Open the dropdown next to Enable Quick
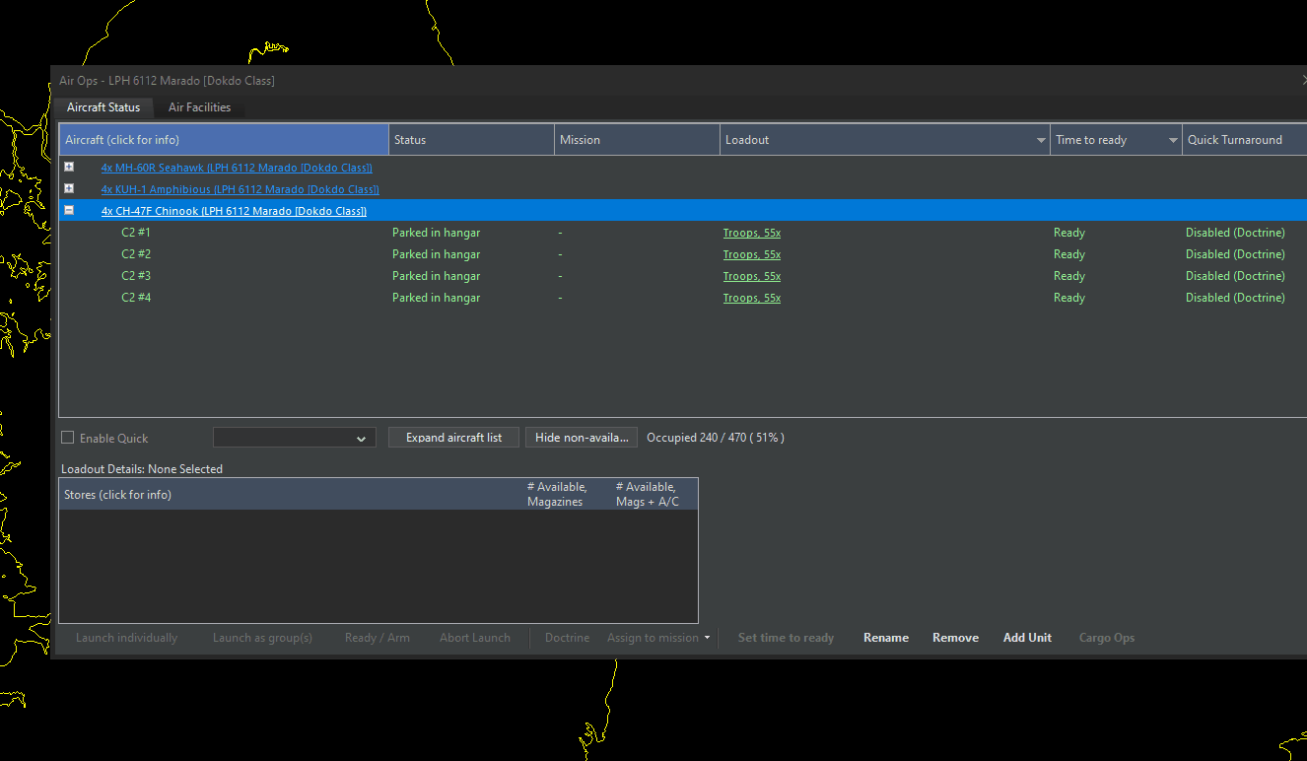This screenshot has height=761, width=1307. [x=295, y=438]
